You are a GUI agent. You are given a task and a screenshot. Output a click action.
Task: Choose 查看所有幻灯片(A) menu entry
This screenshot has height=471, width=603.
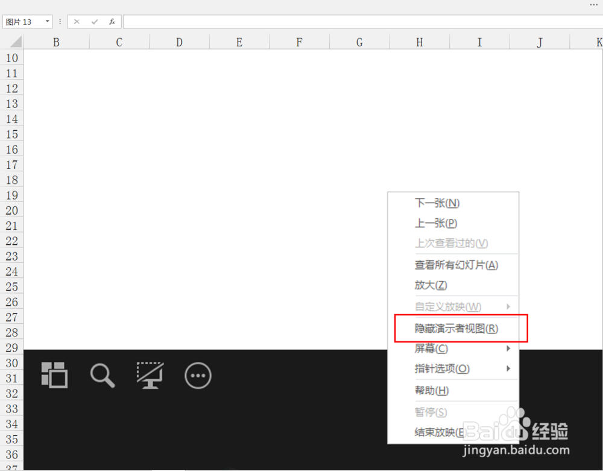pyautogui.click(x=453, y=265)
